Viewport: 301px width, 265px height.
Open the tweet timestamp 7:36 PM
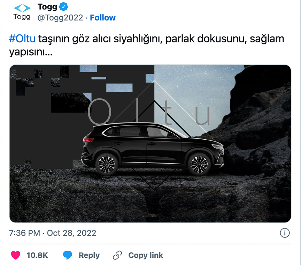25,233
